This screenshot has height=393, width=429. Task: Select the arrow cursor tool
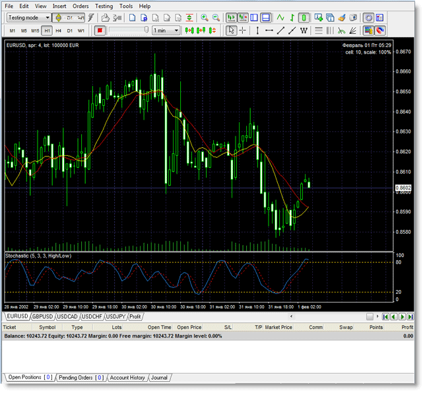pos(231,30)
